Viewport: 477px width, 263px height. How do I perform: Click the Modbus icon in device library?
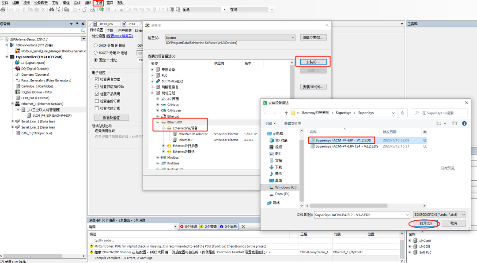(163, 157)
